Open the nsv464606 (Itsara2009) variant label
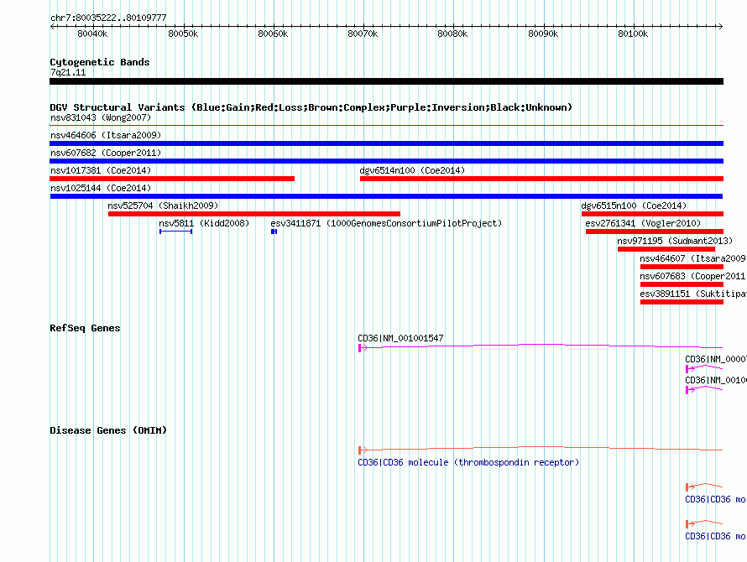 (x=106, y=135)
